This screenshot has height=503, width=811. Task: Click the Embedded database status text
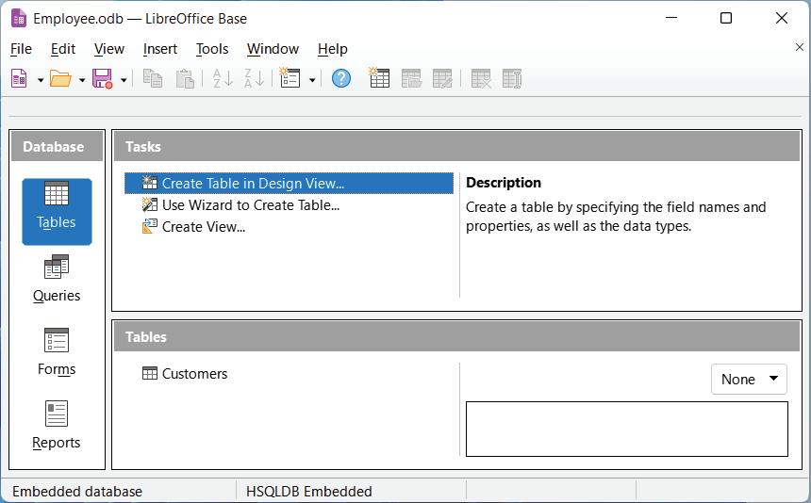coord(77,491)
